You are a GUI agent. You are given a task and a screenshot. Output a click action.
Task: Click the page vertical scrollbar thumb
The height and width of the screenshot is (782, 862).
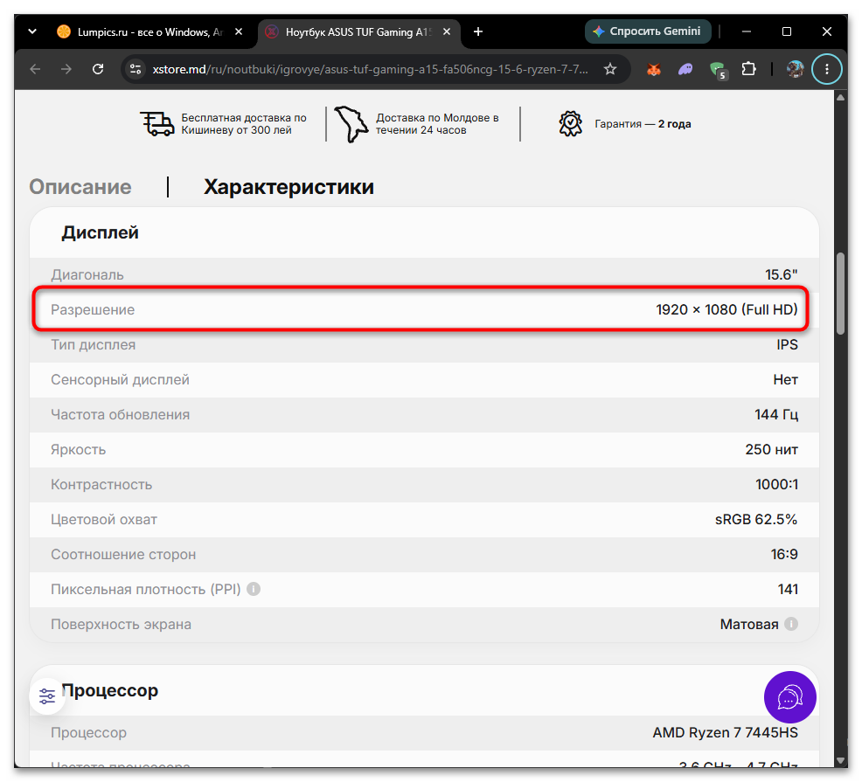coord(840,294)
